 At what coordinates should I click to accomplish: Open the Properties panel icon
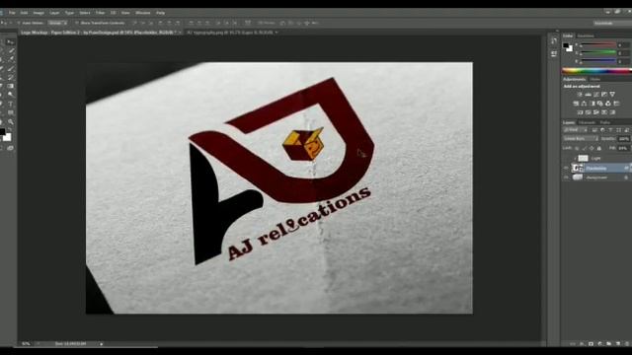pos(554,53)
